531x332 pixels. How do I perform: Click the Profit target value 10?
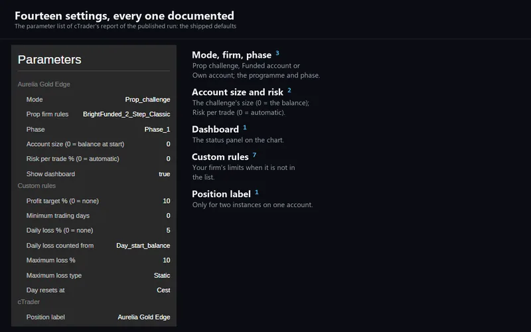click(x=167, y=201)
